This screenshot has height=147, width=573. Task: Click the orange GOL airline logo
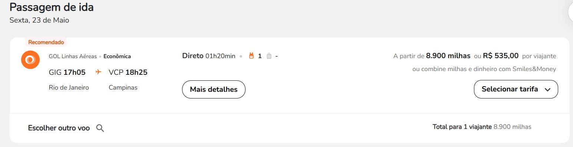pos(30,60)
